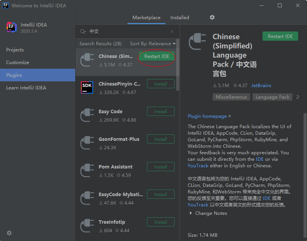The width and height of the screenshot is (307, 241).
Task: Click the EasyCode-Mybatis plugin icon
Action: [87, 198]
